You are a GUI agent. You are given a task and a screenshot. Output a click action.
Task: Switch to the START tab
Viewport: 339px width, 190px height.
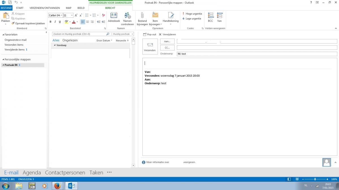point(20,8)
